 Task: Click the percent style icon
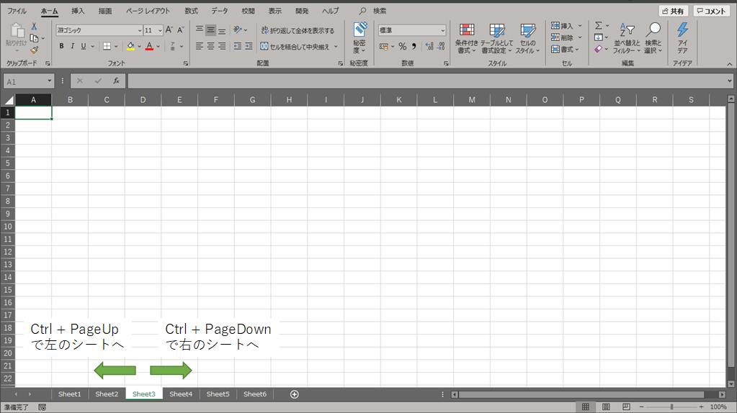(x=403, y=46)
